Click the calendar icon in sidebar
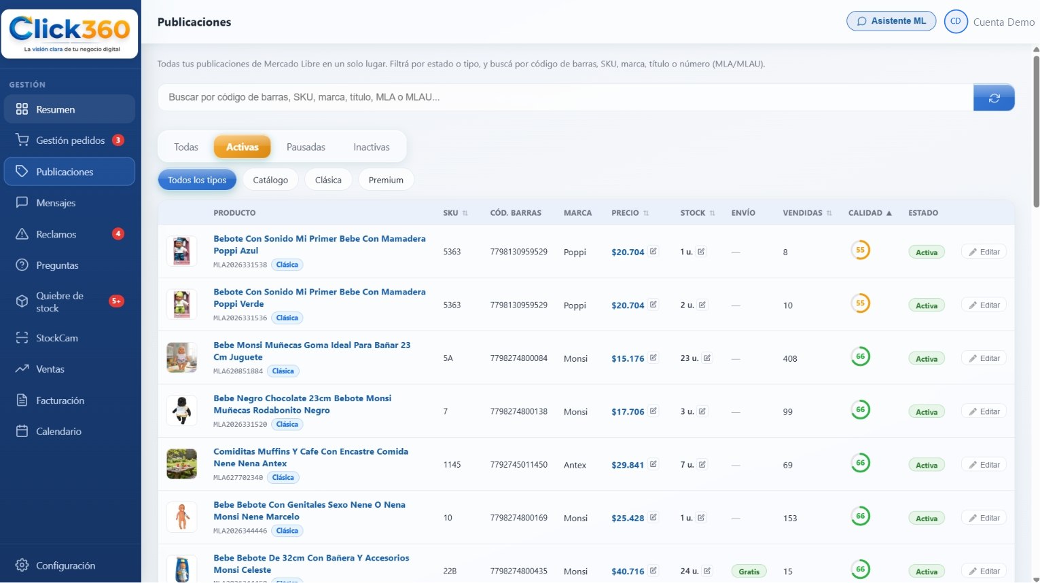This screenshot has width=1040, height=583. [22, 432]
